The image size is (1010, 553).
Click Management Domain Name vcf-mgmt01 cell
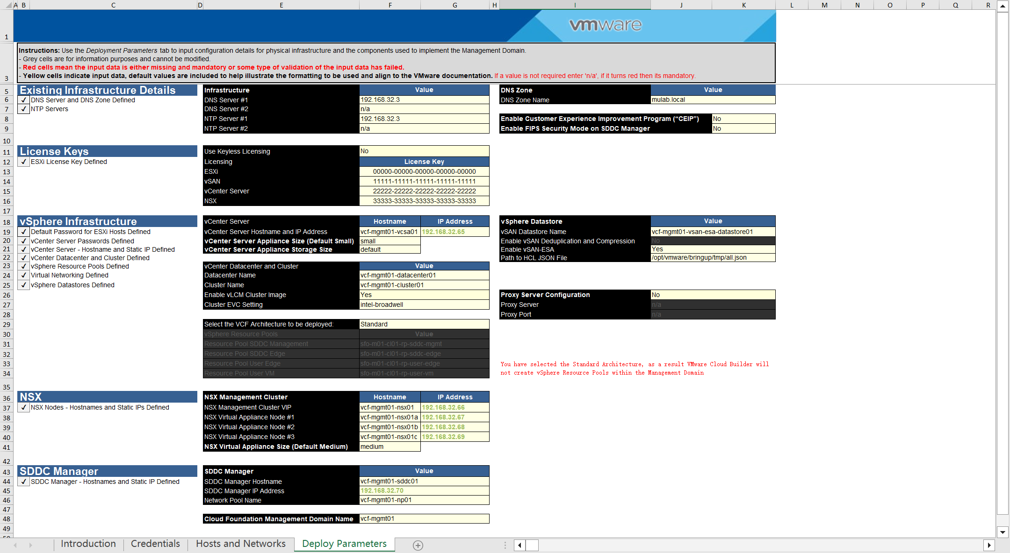(424, 518)
